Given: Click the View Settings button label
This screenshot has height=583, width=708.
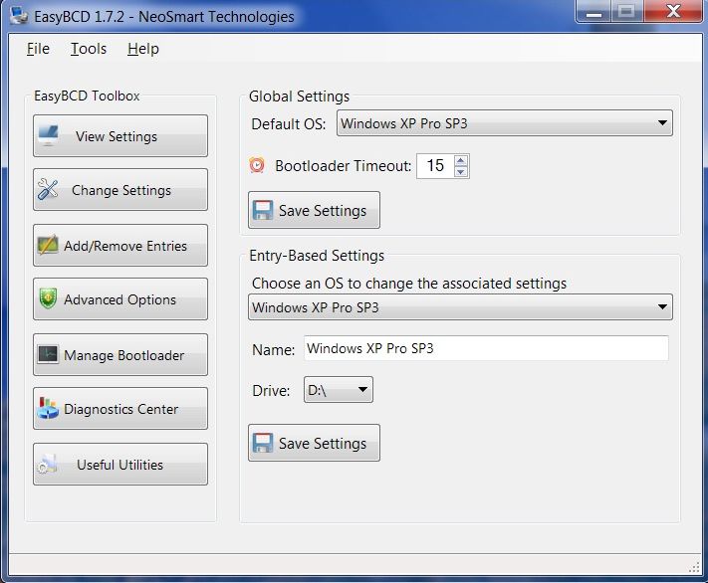Looking at the screenshot, I should 117,136.
